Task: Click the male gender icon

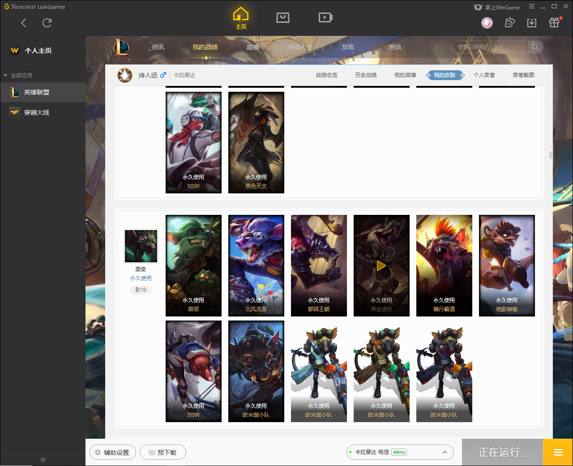Action: (163, 75)
